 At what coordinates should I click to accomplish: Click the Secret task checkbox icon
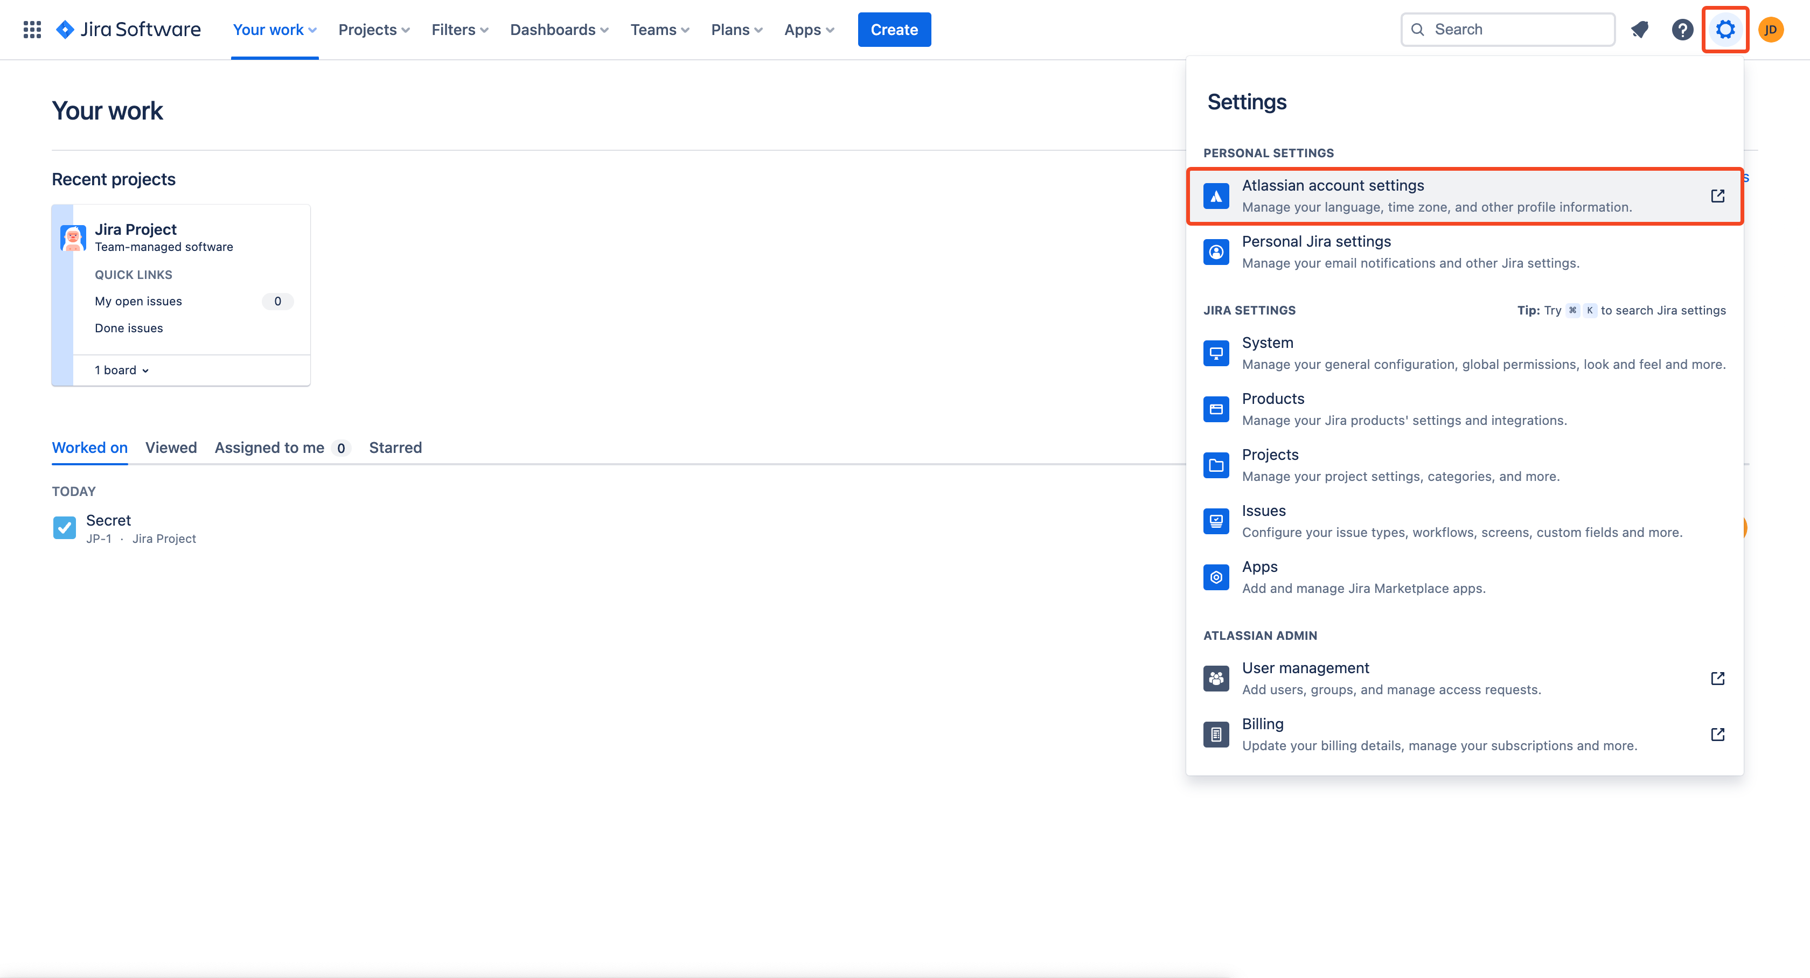point(65,528)
